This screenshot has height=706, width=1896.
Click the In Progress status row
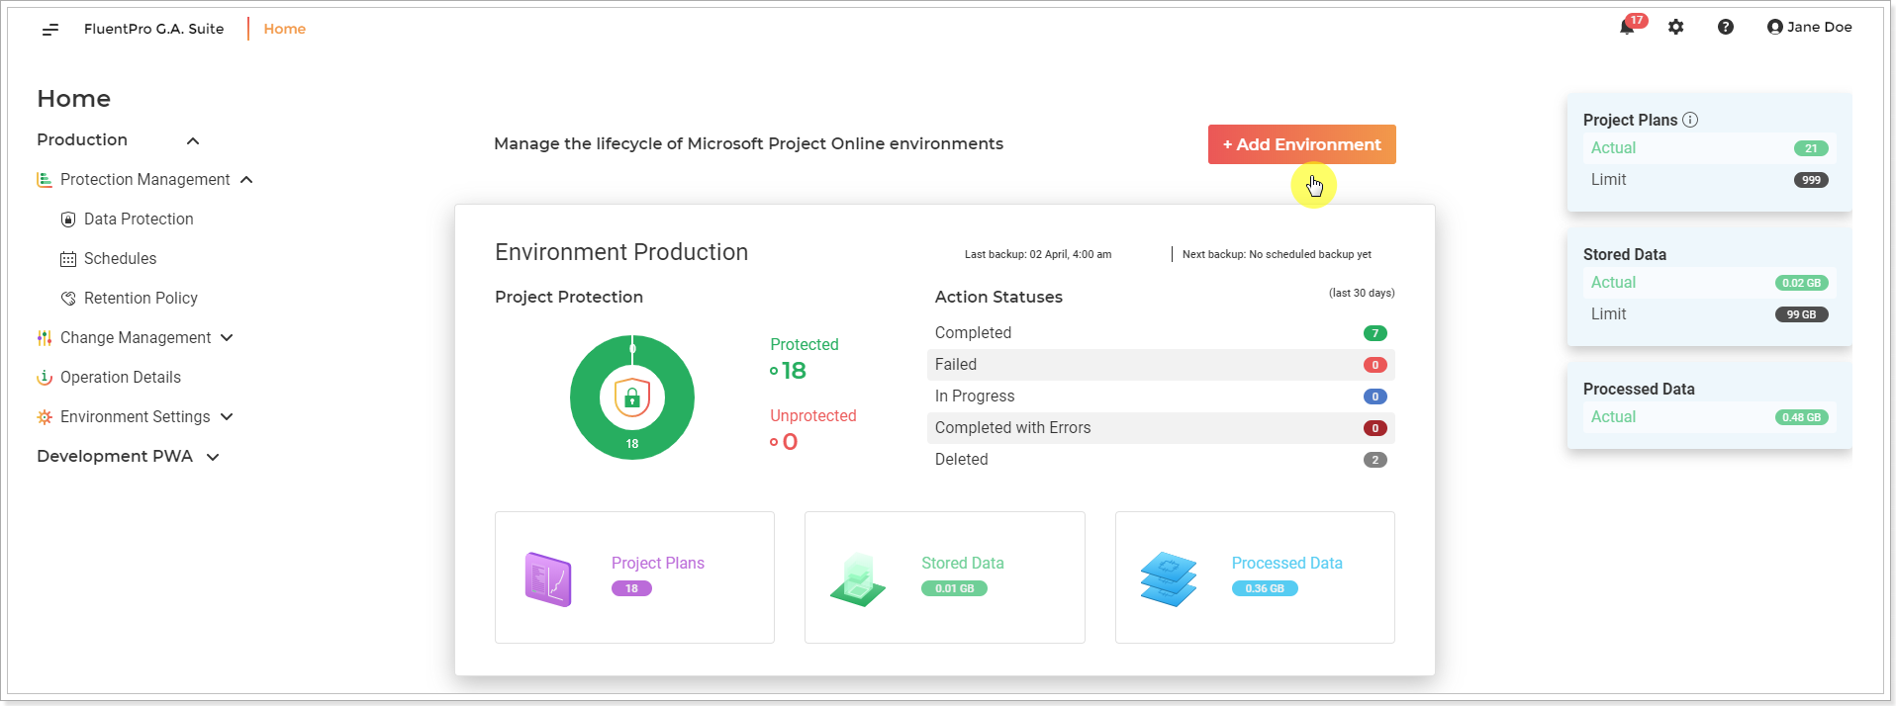click(1161, 397)
